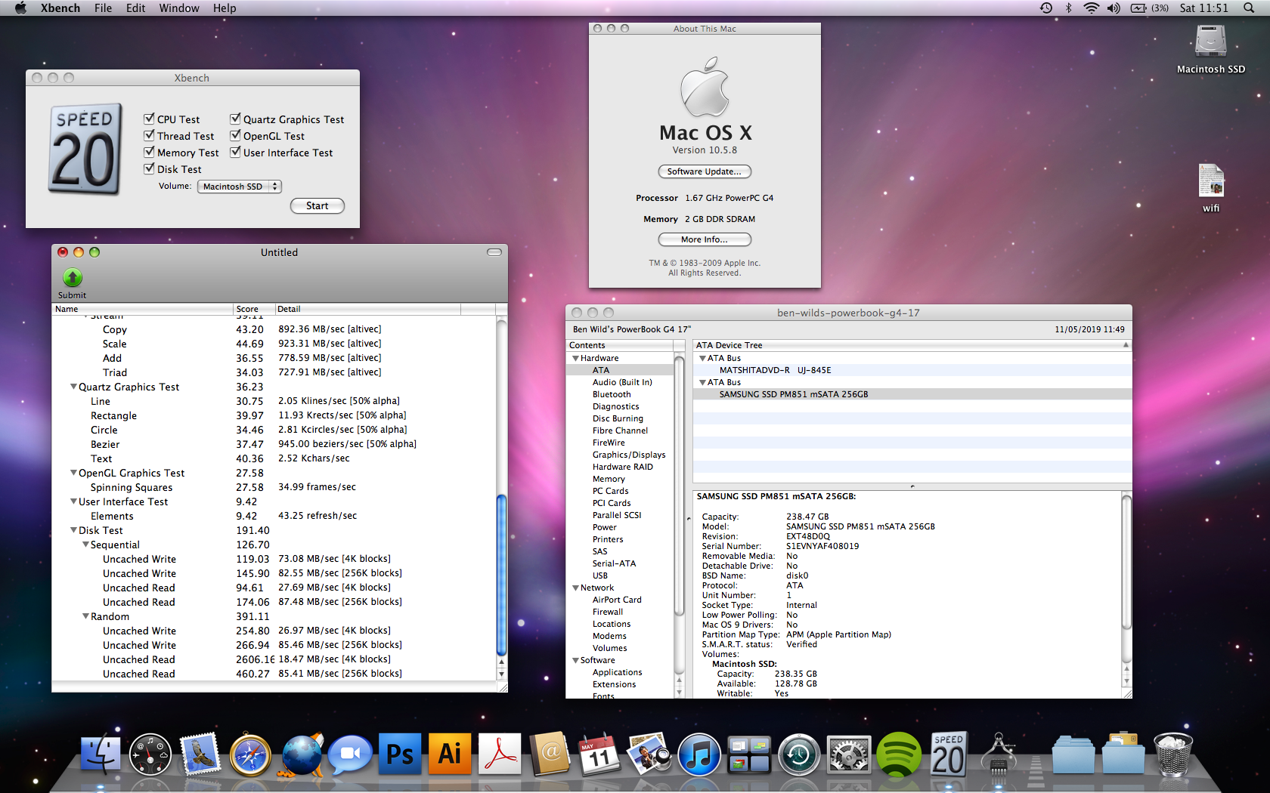Open the File menu
The width and height of the screenshot is (1270, 793).
(103, 8)
